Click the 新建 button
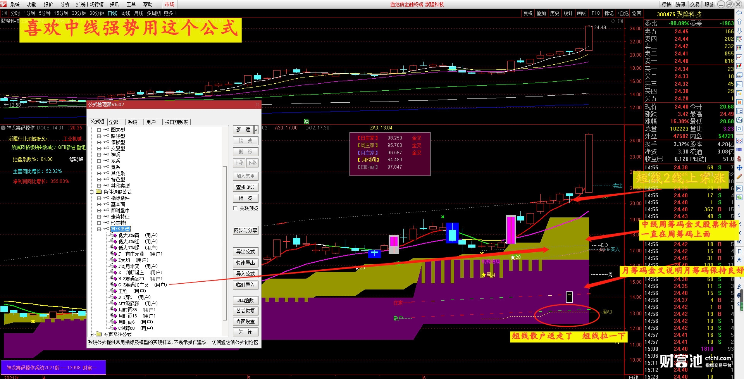 point(244,129)
